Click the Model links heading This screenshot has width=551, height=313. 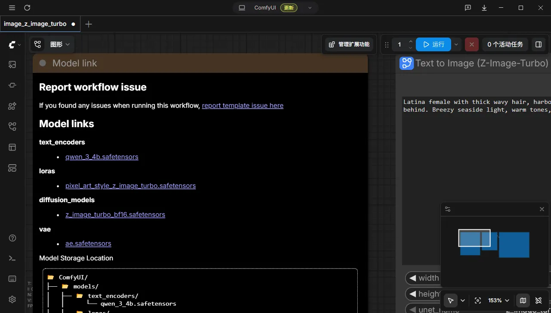pos(67,124)
